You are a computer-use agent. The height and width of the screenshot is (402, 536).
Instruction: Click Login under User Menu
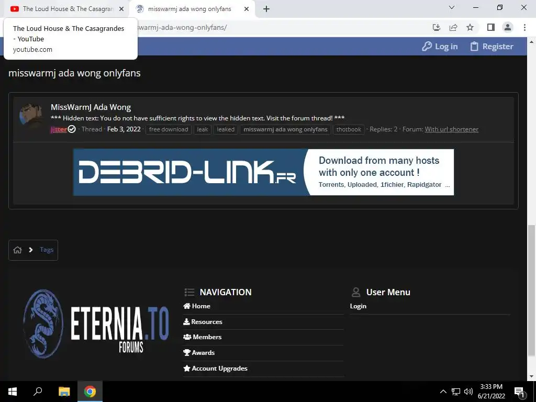[x=358, y=306]
